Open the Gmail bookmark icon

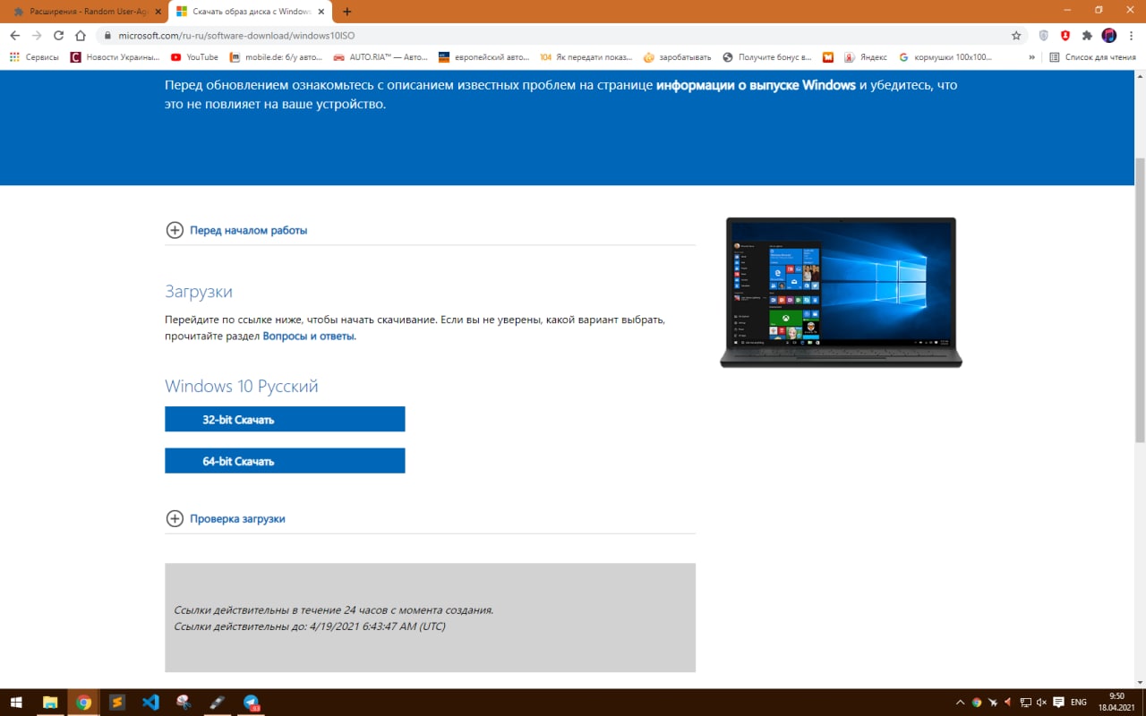click(x=828, y=57)
